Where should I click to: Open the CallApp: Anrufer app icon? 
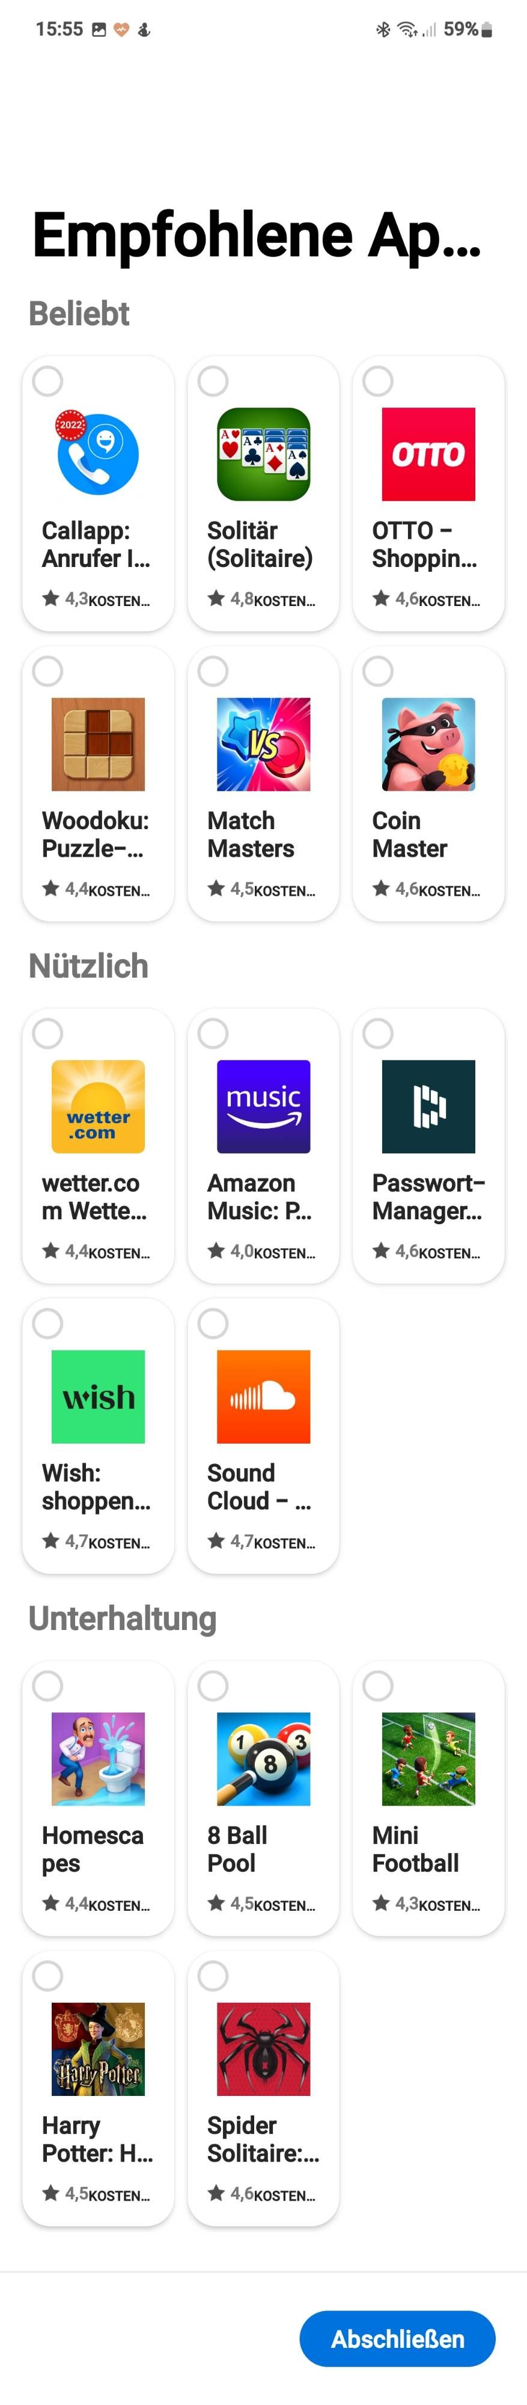pyautogui.click(x=97, y=455)
